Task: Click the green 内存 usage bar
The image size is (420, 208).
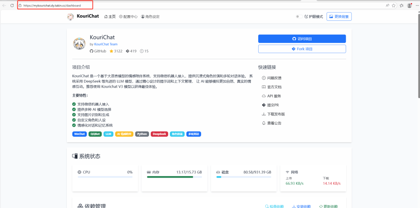Action: [170, 177]
